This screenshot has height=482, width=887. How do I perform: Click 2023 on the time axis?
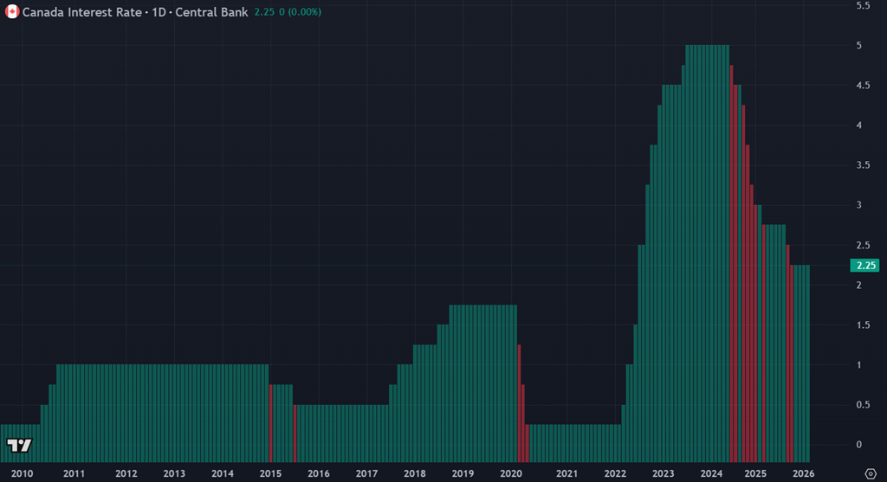pos(664,473)
